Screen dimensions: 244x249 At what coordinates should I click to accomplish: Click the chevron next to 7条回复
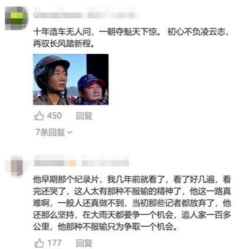(x=70, y=132)
